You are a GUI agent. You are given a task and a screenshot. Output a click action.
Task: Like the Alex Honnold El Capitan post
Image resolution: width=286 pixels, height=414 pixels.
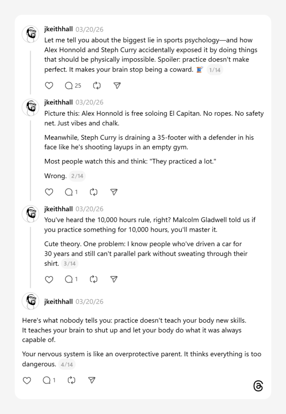49,192
